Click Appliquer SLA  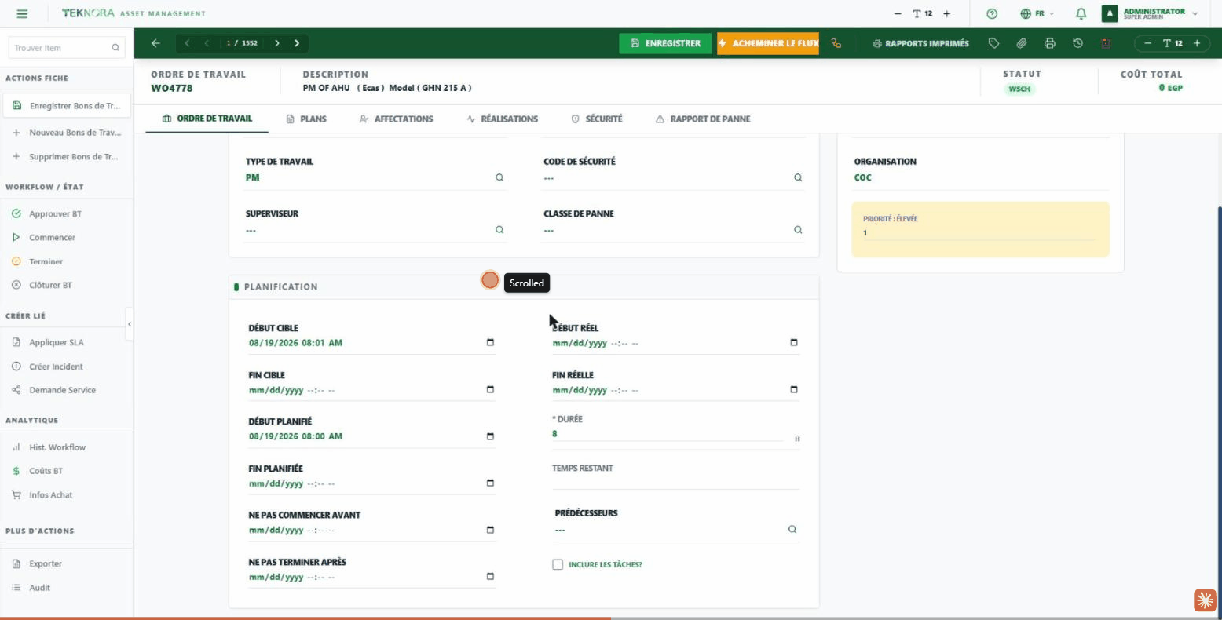[x=67, y=342]
